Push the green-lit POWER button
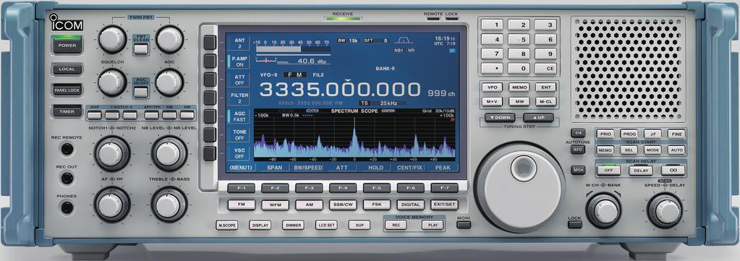740x261 pixels. click(x=67, y=46)
